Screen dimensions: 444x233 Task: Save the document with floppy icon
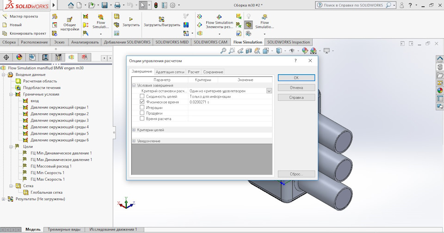click(x=105, y=5)
